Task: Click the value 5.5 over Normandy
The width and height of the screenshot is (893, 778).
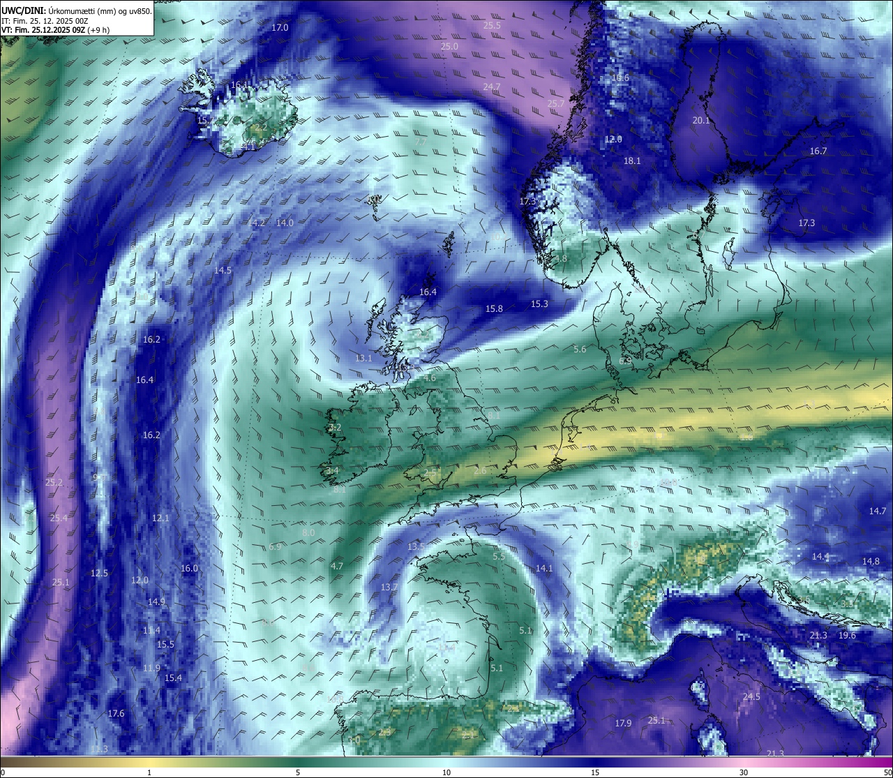Action: [498, 556]
